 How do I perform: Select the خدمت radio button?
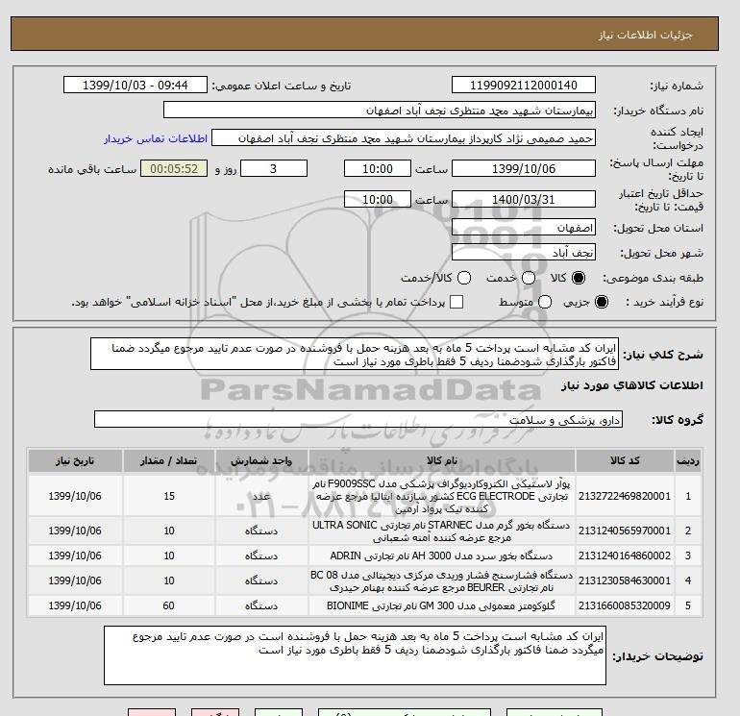tap(529, 278)
